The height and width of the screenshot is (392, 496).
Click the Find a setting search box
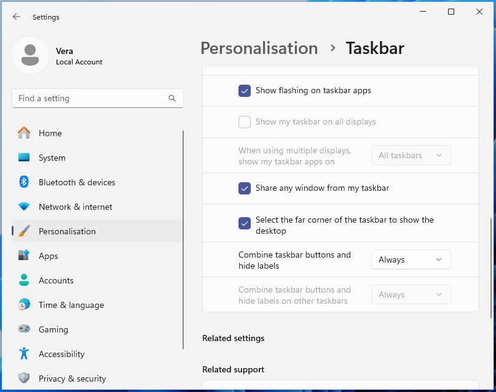[97, 98]
